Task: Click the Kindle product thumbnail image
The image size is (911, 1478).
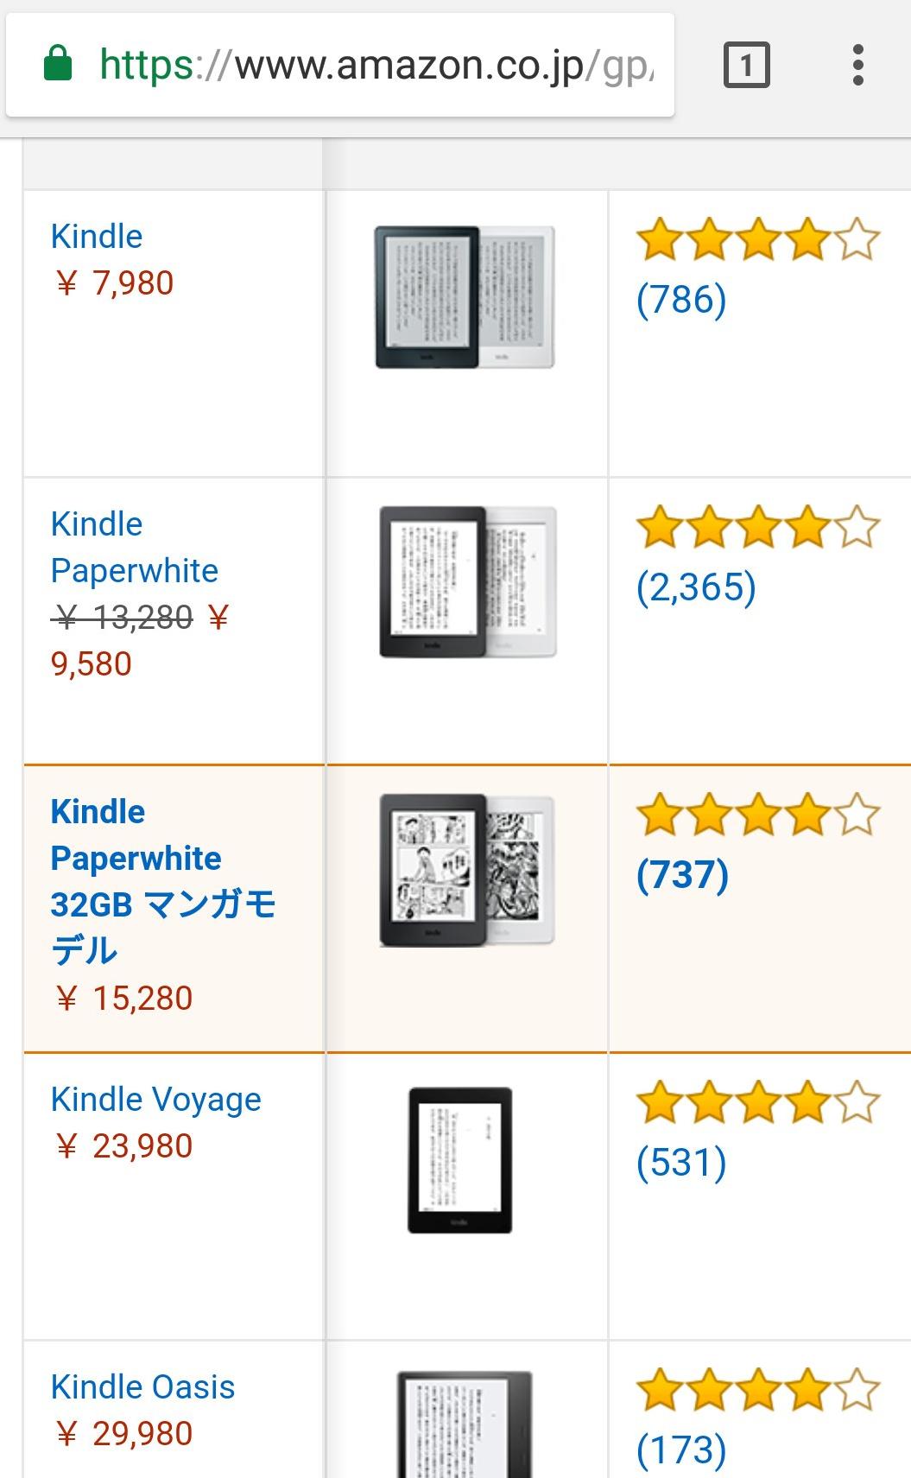Action: pos(466,298)
